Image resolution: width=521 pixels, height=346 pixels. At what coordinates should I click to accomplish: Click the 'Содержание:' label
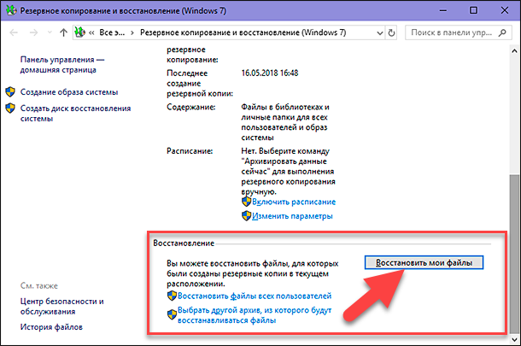[191, 107]
